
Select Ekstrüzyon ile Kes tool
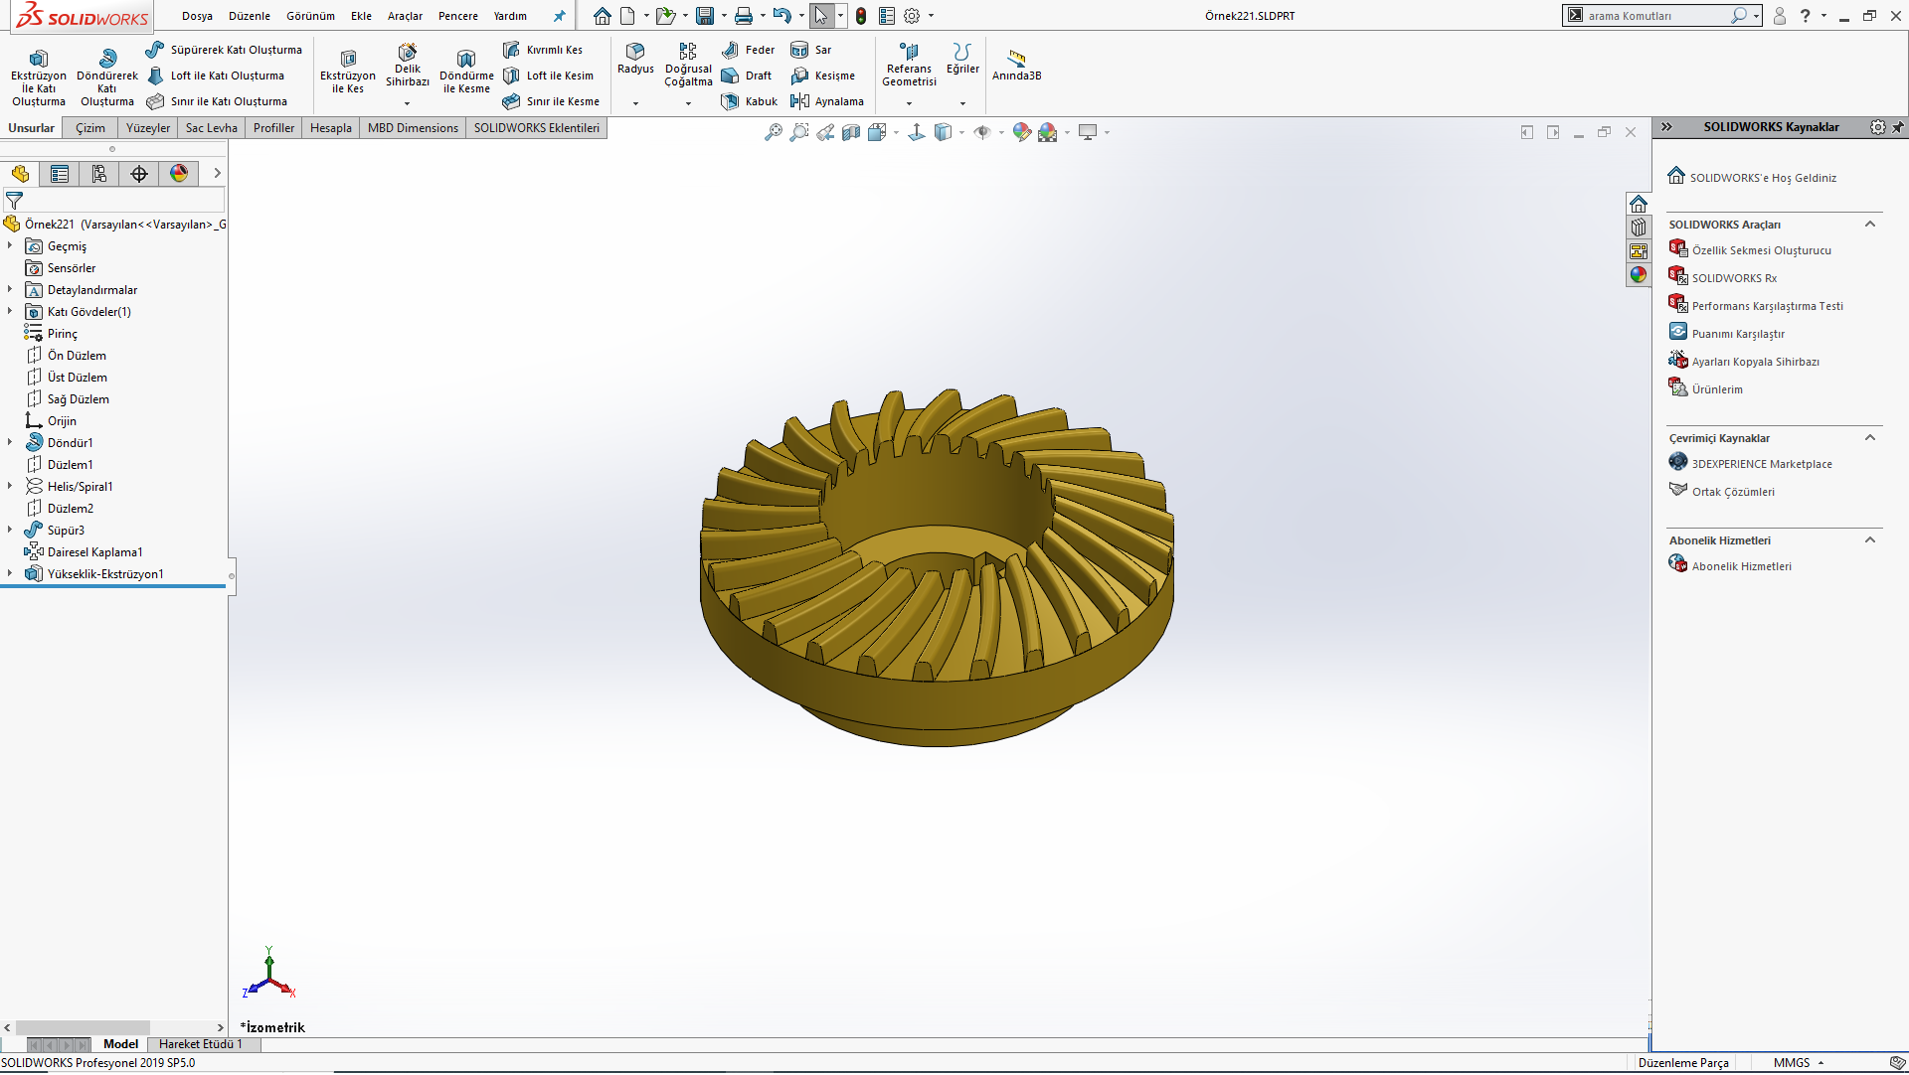[x=348, y=73]
